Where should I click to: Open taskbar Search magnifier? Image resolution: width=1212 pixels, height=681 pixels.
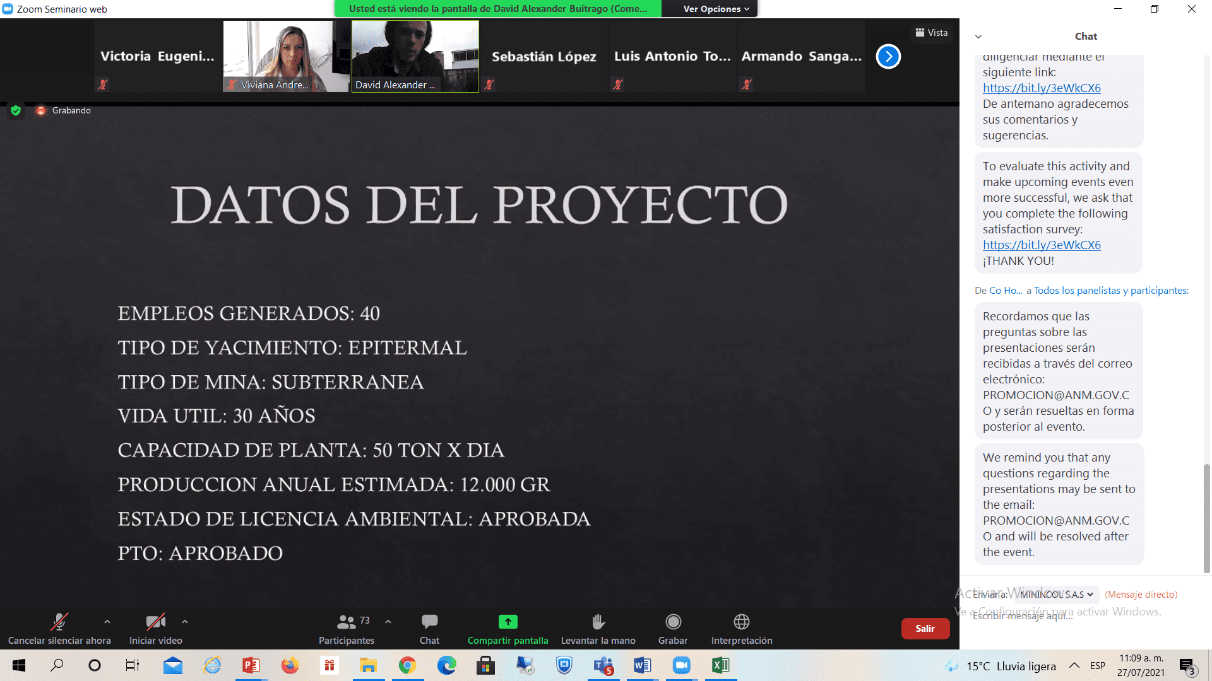(57, 665)
